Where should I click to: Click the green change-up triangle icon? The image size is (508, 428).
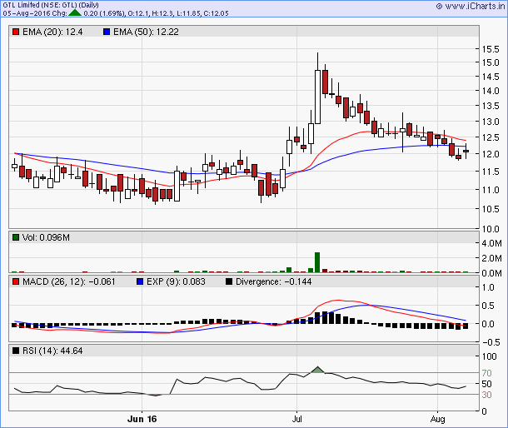[x=75, y=13]
